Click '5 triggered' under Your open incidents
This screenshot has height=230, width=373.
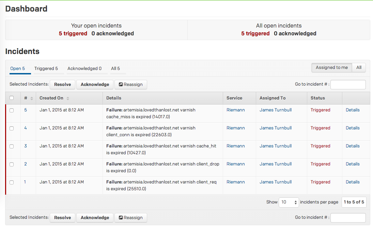[x=73, y=34]
